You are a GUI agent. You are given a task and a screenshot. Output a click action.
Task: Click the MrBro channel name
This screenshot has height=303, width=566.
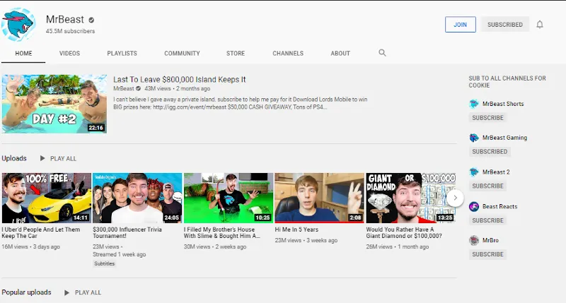[490, 240]
